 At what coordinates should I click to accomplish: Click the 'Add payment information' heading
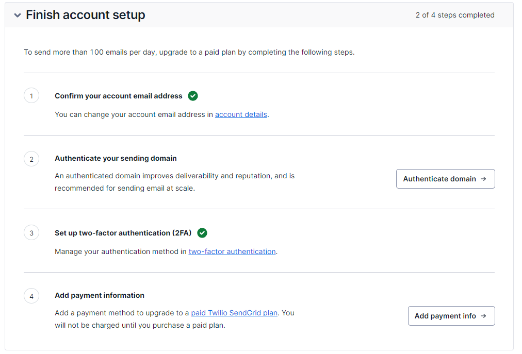tap(100, 295)
